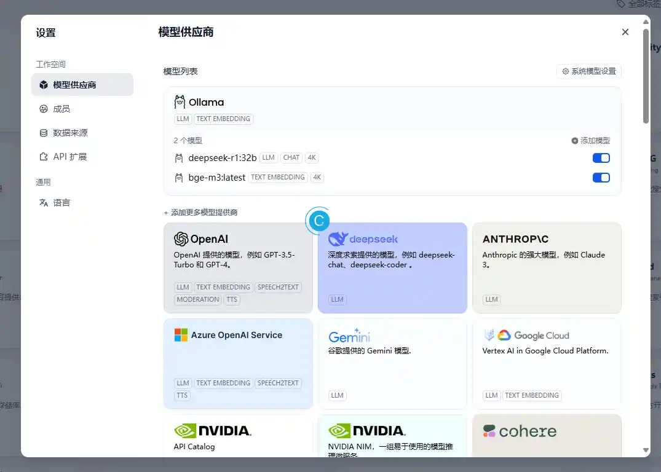Click the "2 个模型" label

(188, 141)
